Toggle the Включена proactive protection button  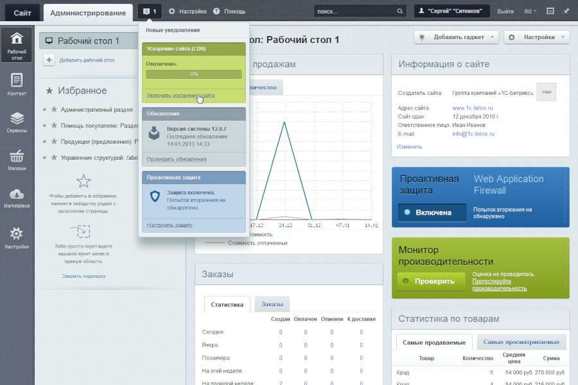(432, 212)
